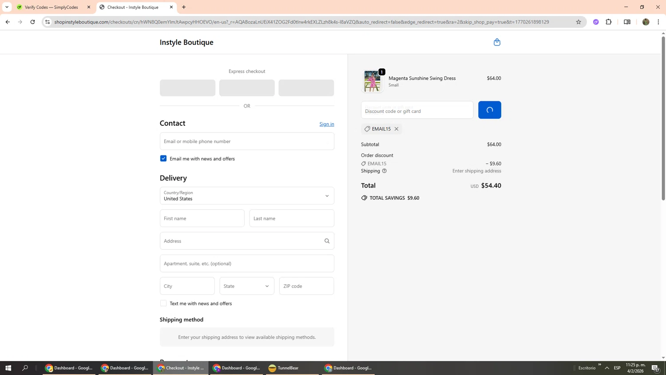Image resolution: width=666 pixels, height=375 pixels.
Task: Click the purple extension icon in toolbar
Action: pos(596,22)
